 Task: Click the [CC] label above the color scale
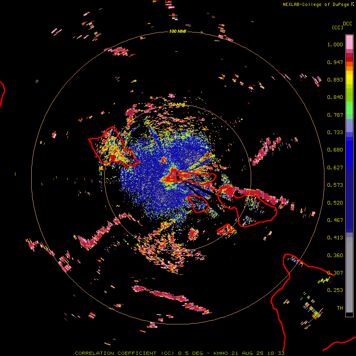tap(338, 27)
